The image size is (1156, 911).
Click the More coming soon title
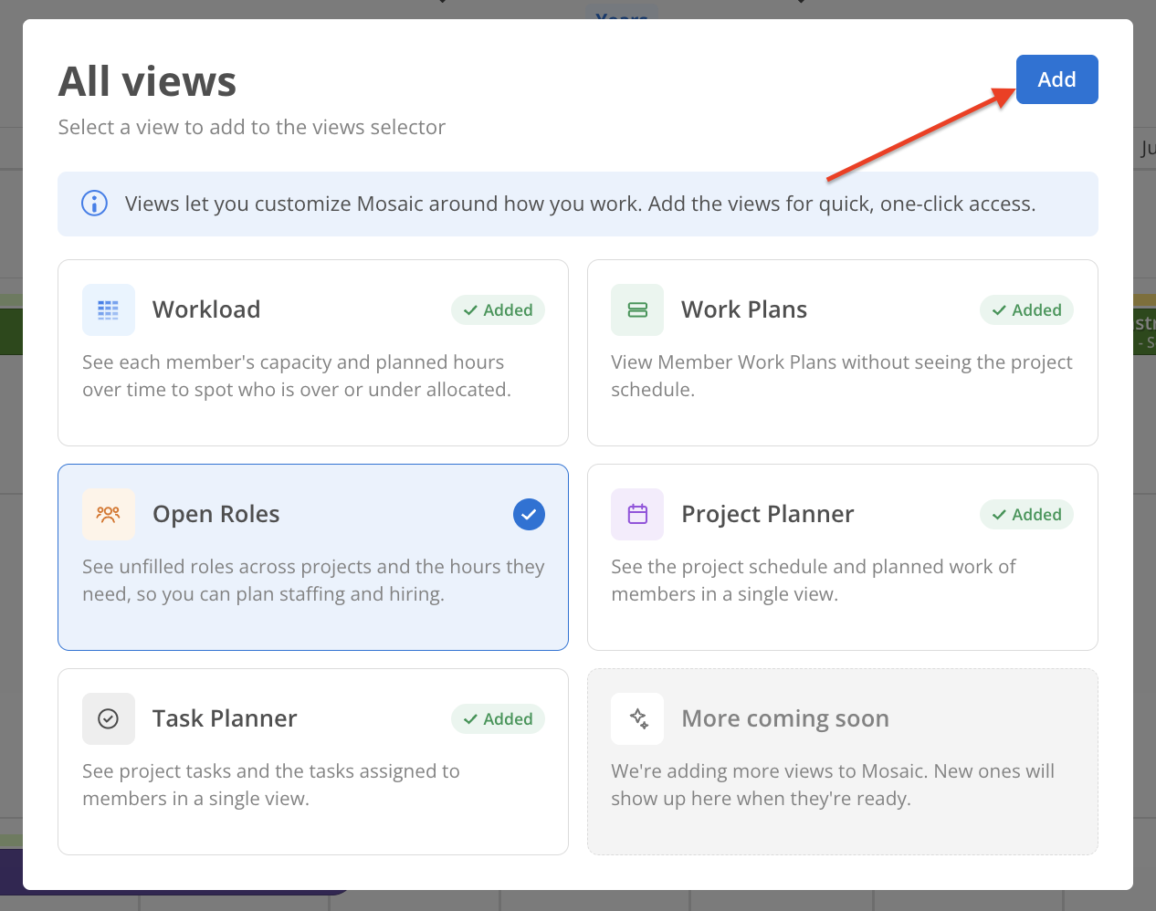[x=785, y=718]
